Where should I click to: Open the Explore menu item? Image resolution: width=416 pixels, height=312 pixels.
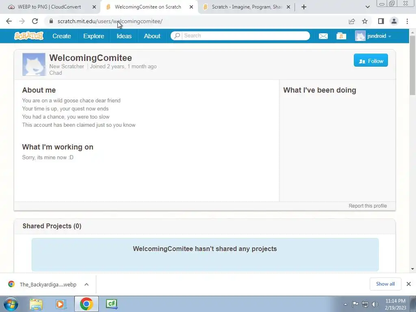coord(94,36)
